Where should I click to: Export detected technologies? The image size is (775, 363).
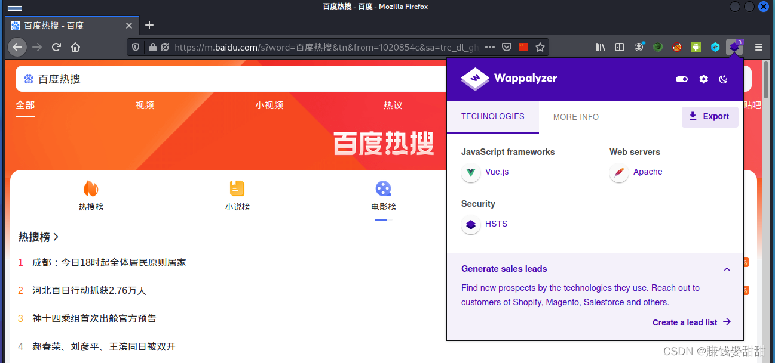(710, 117)
